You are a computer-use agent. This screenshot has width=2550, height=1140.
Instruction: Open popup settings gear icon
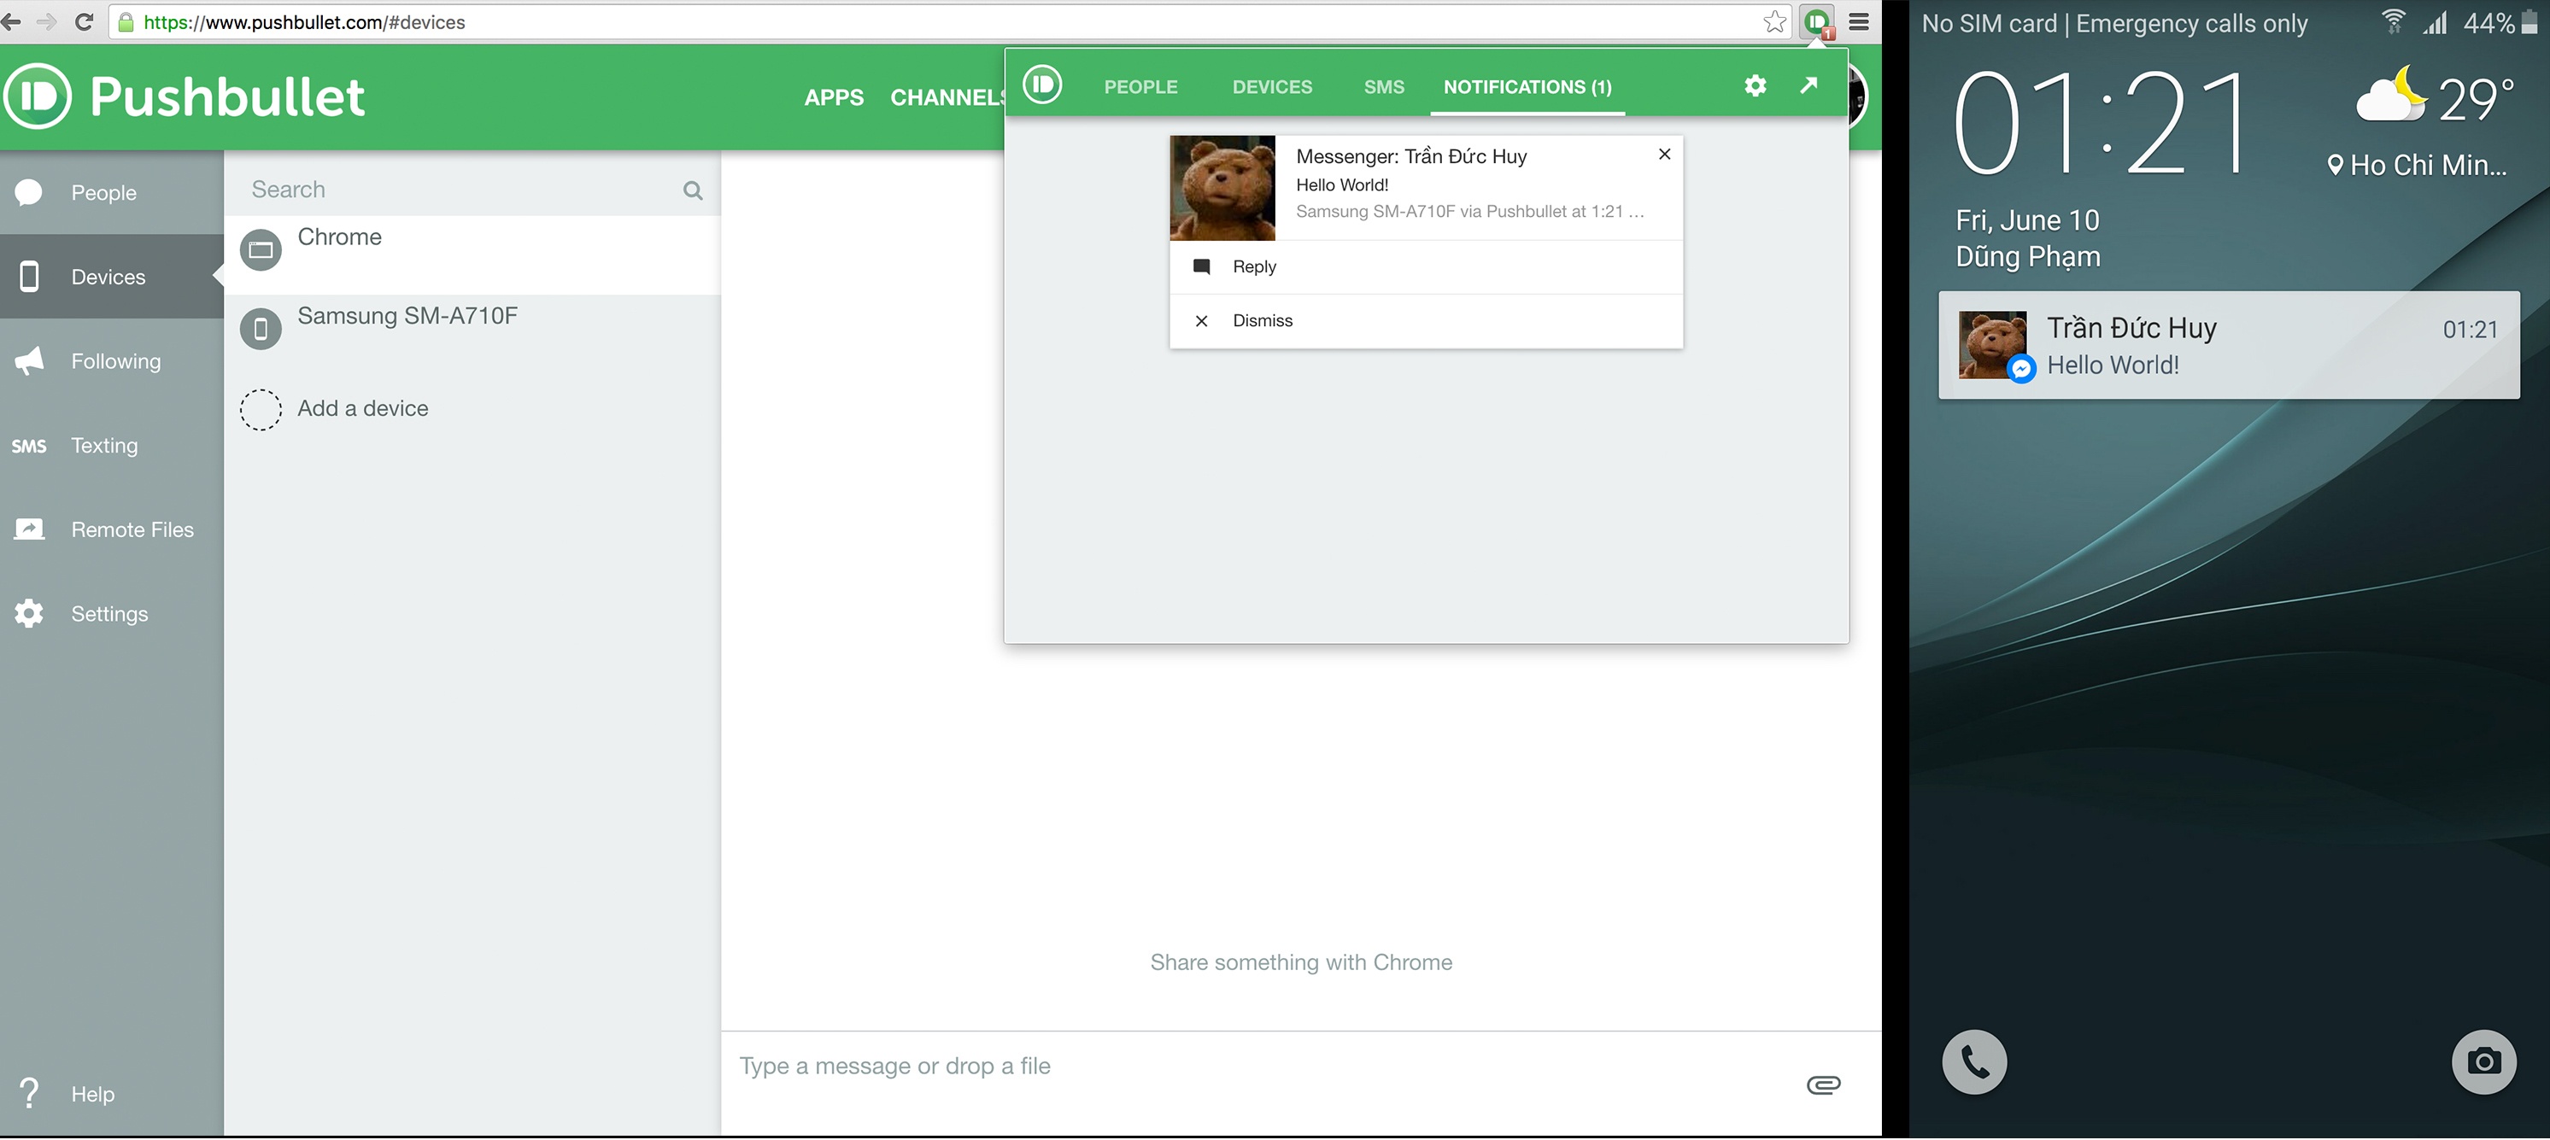coord(1756,86)
